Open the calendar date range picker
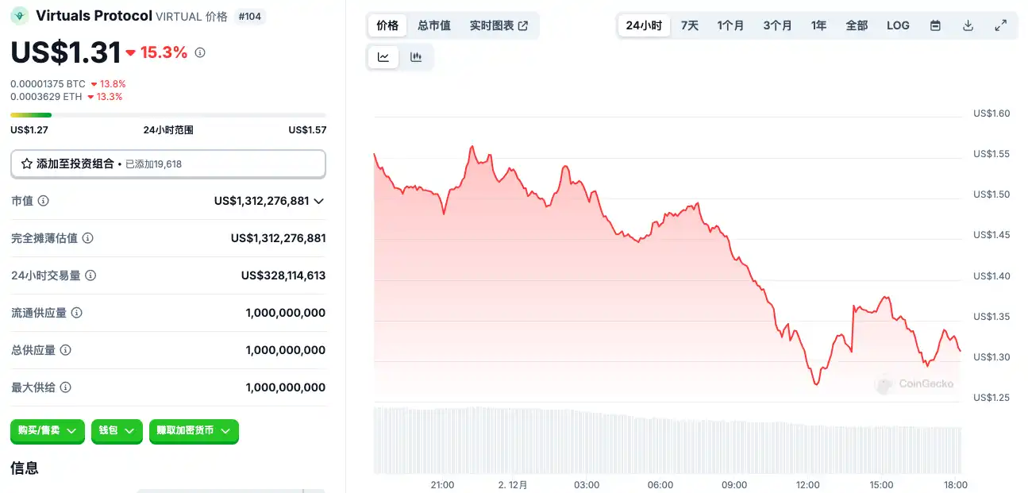Image resolution: width=1028 pixels, height=493 pixels. click(936, 25)
